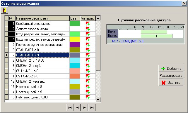Click light green swatch in row 3
188x113 pixels.
coord(75,34)
